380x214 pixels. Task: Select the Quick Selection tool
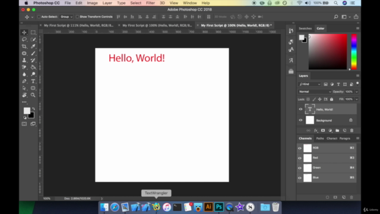33,39
